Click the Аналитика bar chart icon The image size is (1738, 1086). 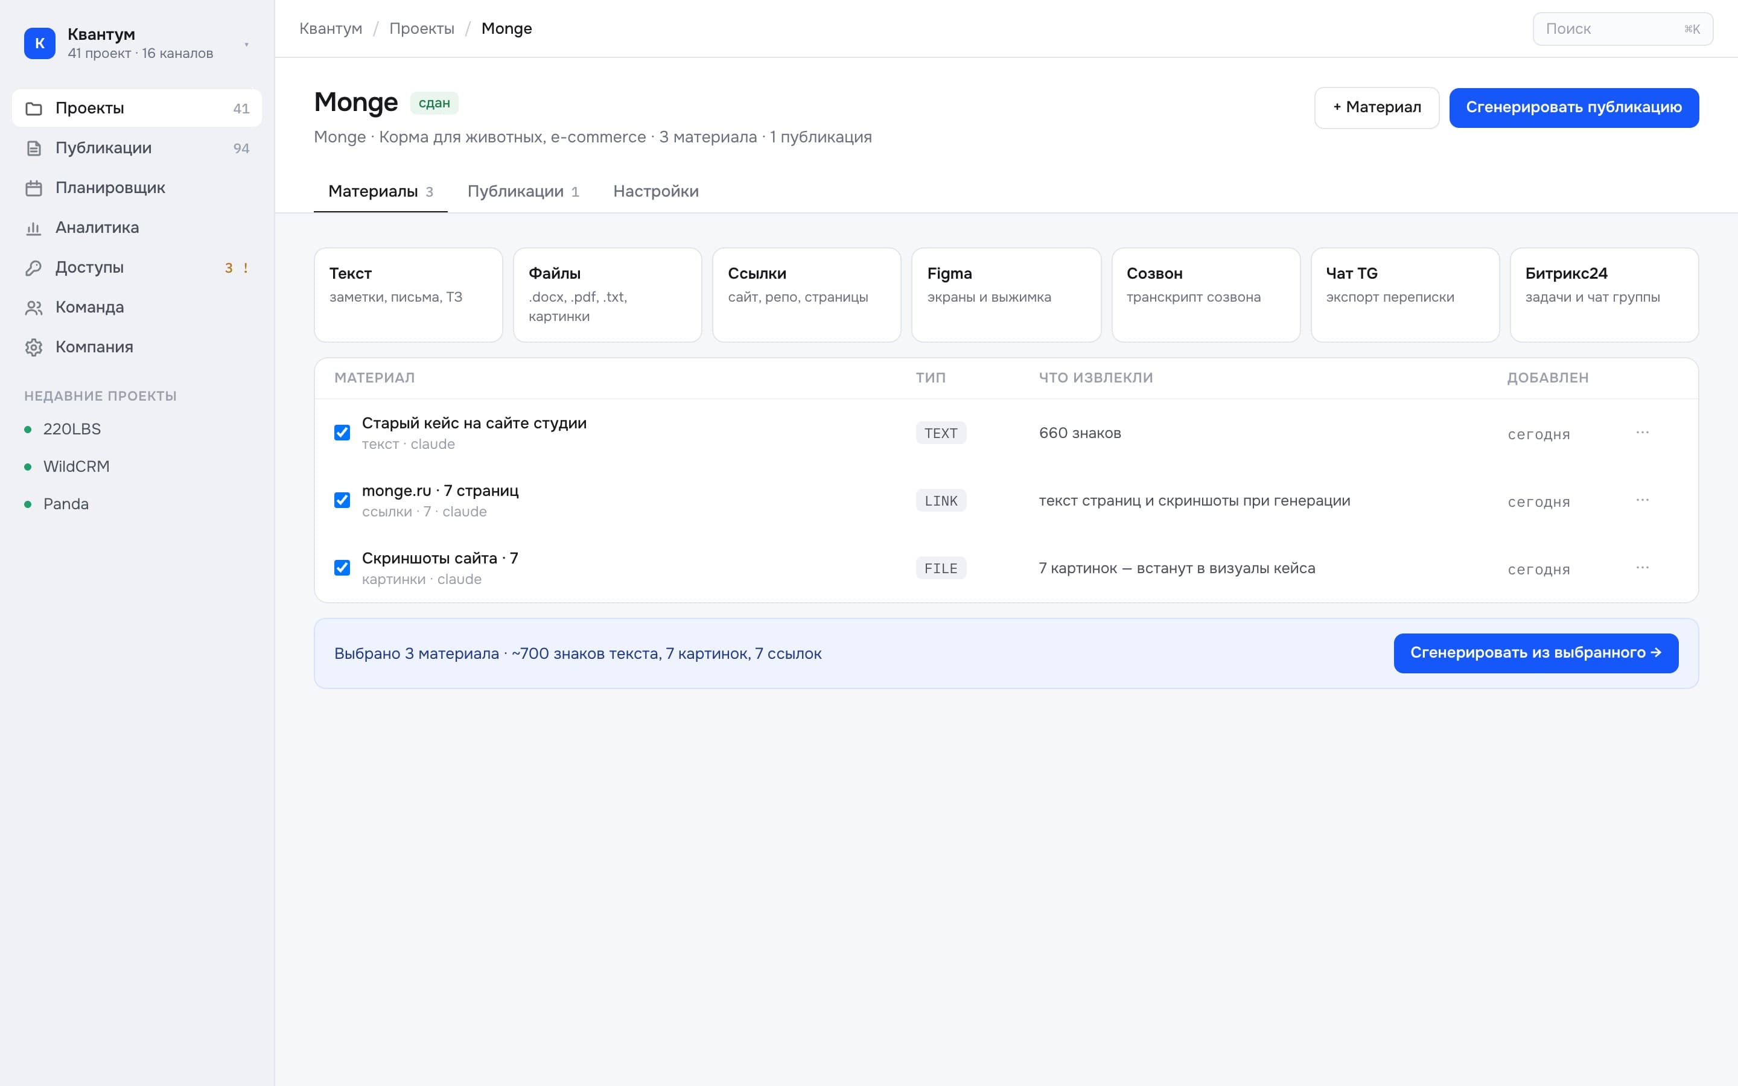click(34, 227)
